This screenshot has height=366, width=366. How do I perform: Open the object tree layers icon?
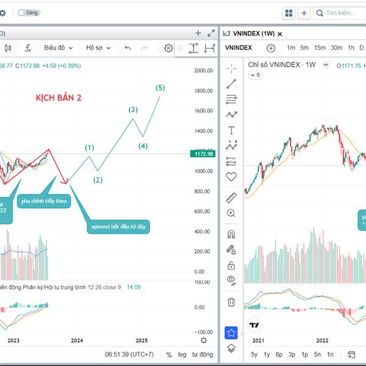231,349
